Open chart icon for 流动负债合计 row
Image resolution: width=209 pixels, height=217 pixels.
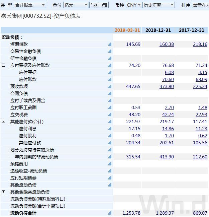pos(110,213)
